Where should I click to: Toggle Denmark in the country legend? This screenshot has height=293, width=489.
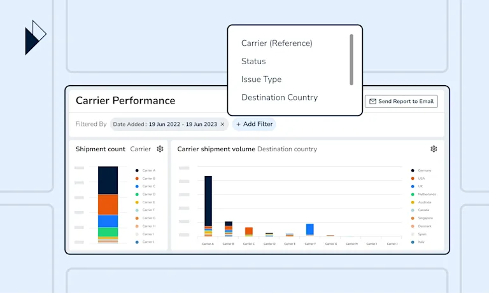point(421,226)
